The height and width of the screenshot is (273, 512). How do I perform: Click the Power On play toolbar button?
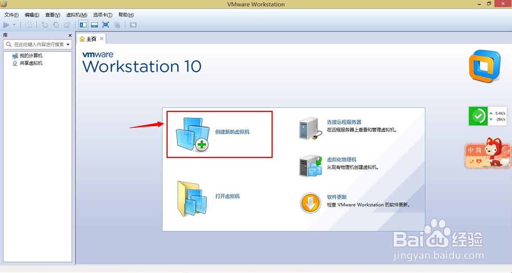point(6,25)
